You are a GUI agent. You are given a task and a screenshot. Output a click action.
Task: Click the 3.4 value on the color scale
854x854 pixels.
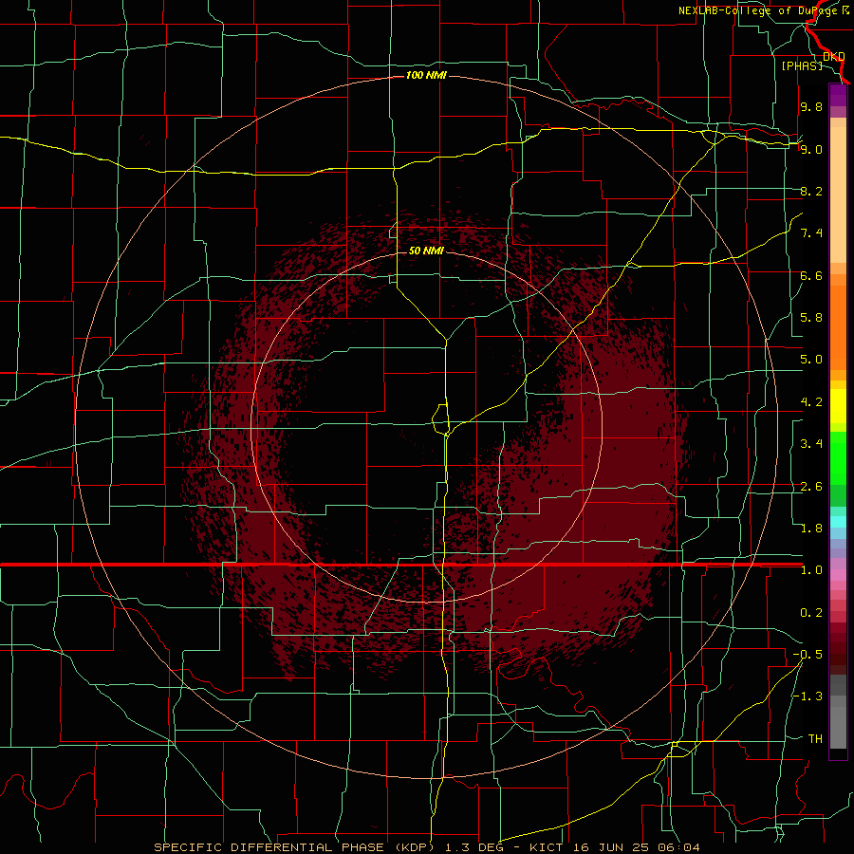pos(811,444)
